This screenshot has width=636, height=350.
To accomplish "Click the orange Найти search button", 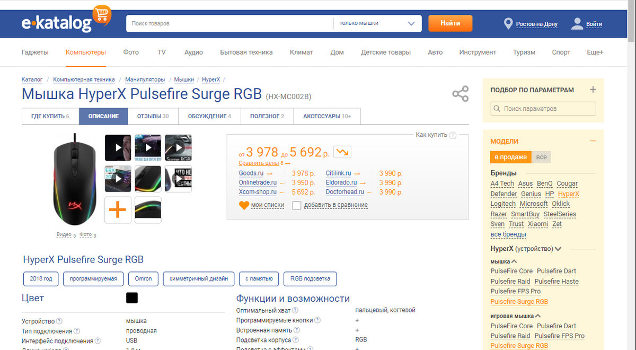I will point(450,23).
